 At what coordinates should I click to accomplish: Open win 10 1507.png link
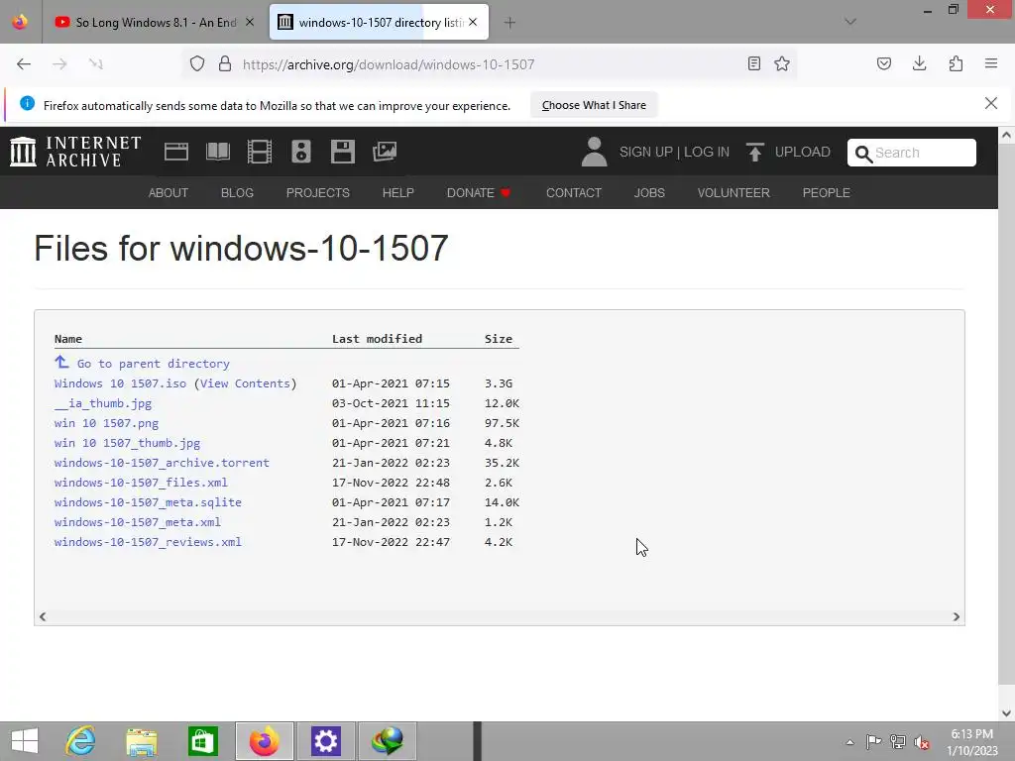coord(106,423)
